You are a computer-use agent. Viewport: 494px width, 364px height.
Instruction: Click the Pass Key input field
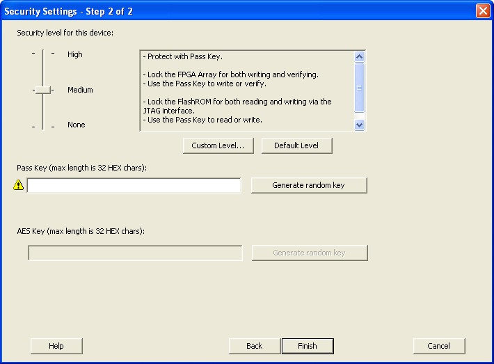pyautogui.click(x=134, y=185)
